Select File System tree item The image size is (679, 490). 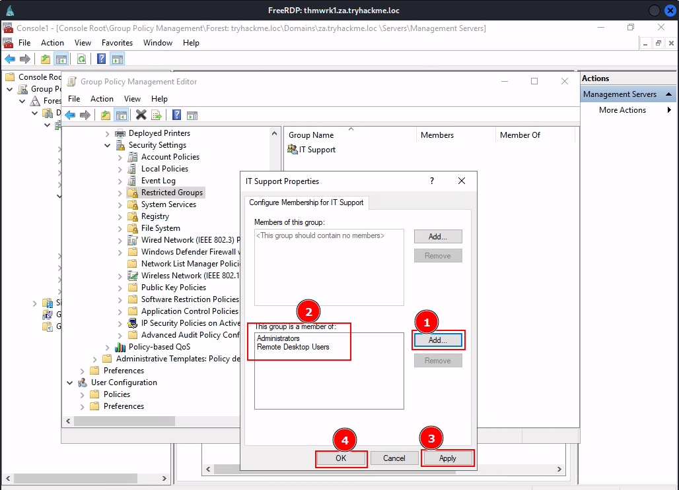pyautogui.click(x=161, y=228)
